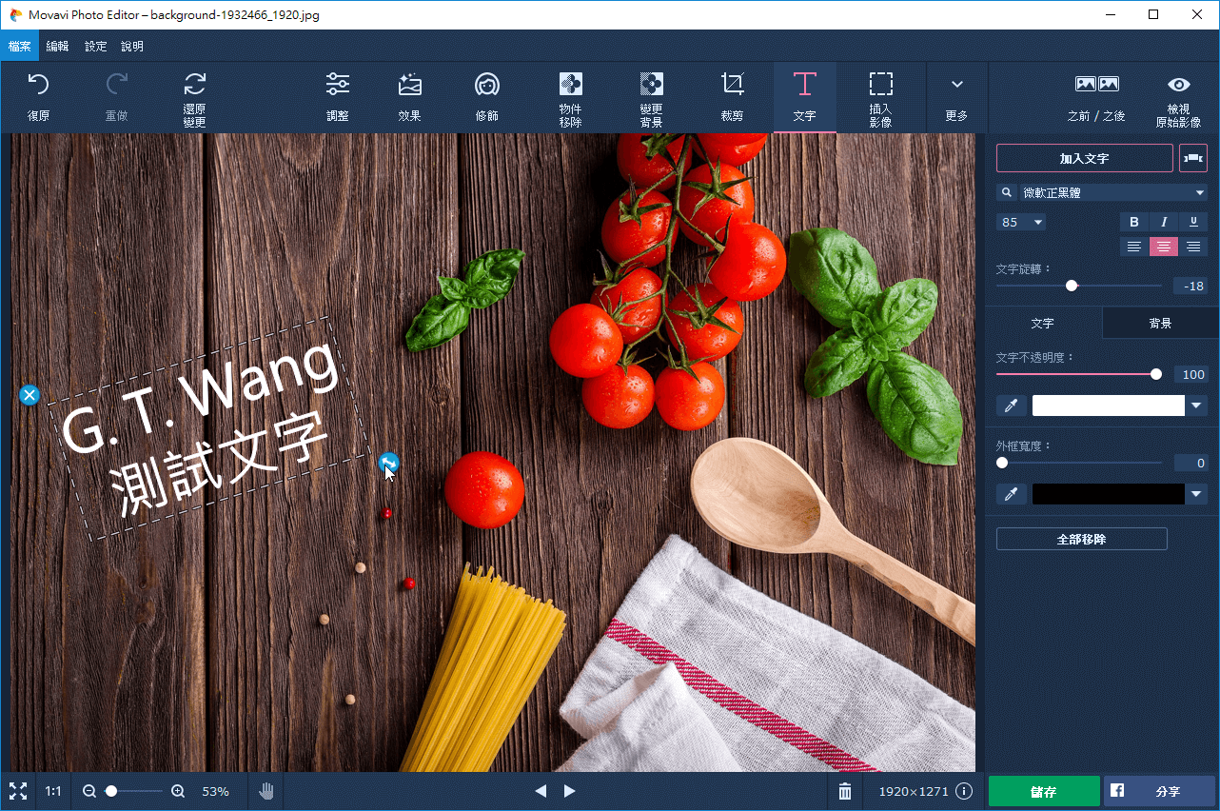
Task: Expand the More (更多) tools chevron
Action: click(956, 96)
